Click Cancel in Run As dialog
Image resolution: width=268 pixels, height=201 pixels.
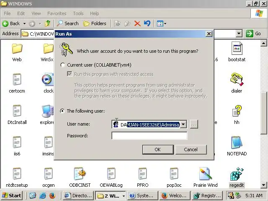[191, 149]
